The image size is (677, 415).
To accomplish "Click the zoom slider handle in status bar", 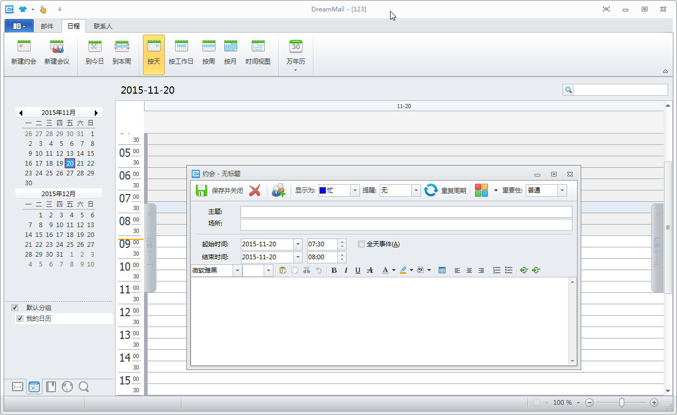I will coord(622,403).
